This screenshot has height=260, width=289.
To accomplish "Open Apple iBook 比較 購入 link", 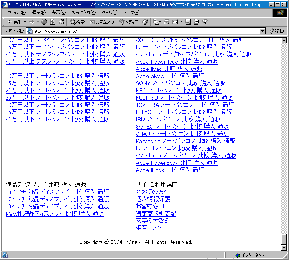I will click(x=170, y=170).
